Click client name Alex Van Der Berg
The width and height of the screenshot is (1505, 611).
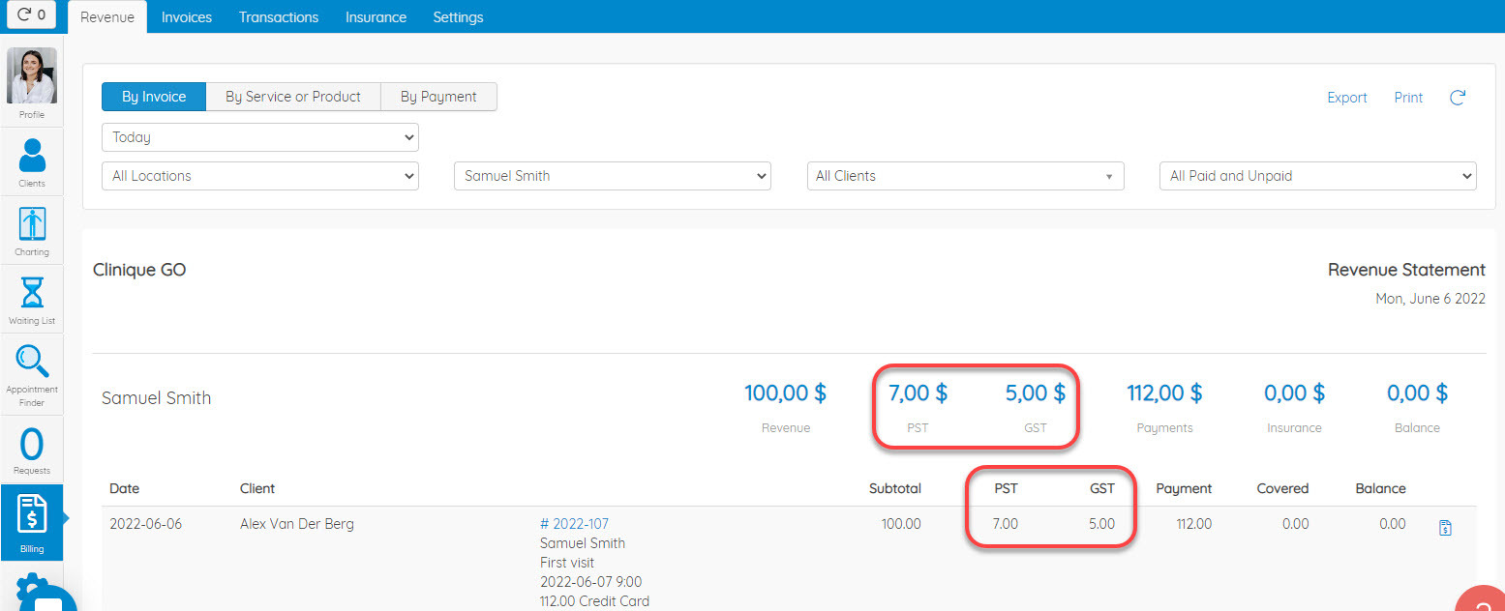[297, 524]
